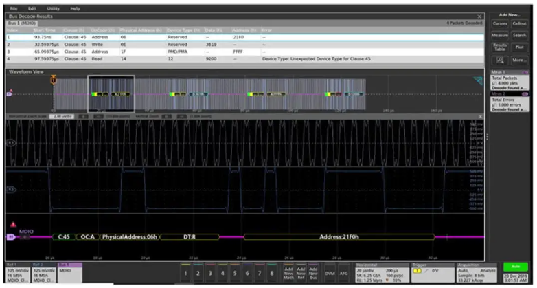Screen dimensions: 537x288
Task: Open the Meas 2 Total Errors badge
Action: (510, 102)
